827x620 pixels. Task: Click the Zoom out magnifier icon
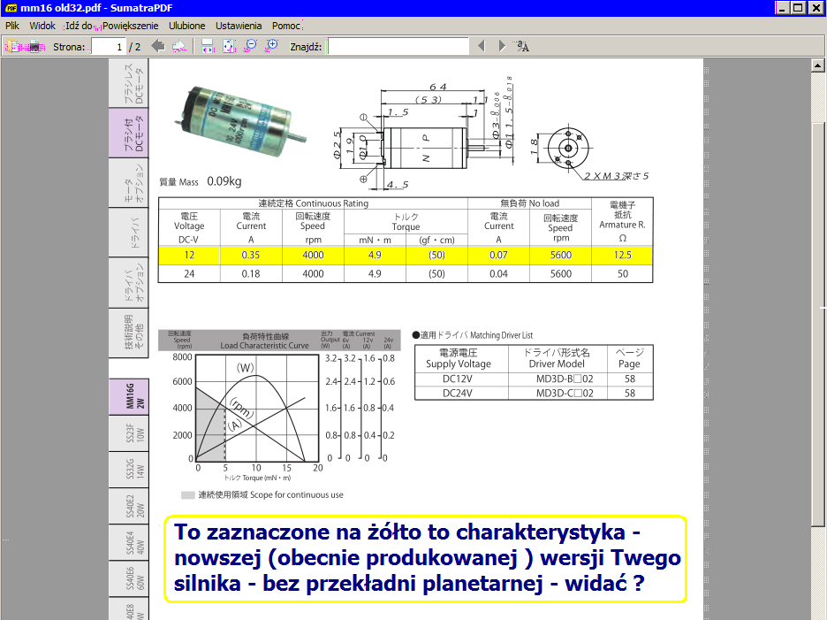point(251,46)
